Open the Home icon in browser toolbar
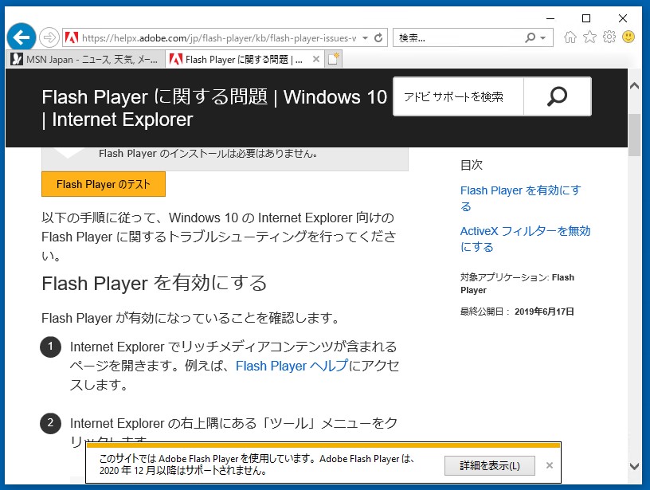The image size is (650, 490). coord(570,37)
